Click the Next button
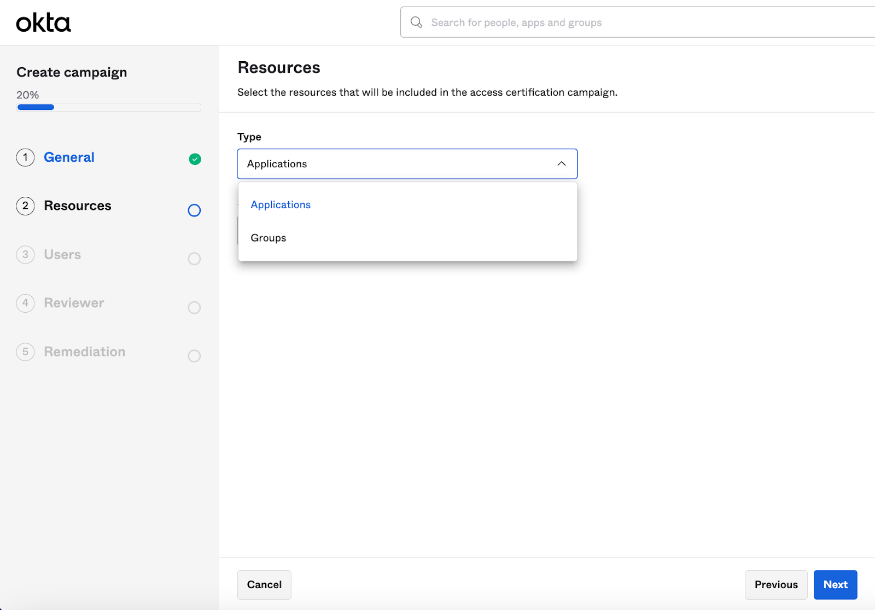Screen dimensions: 875x610 (x=835, y=584)
